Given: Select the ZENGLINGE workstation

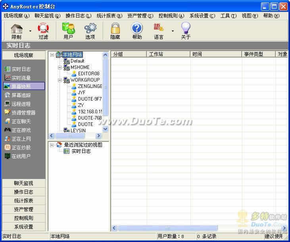Looking at the screenshot, I should [x=90, y=86].
